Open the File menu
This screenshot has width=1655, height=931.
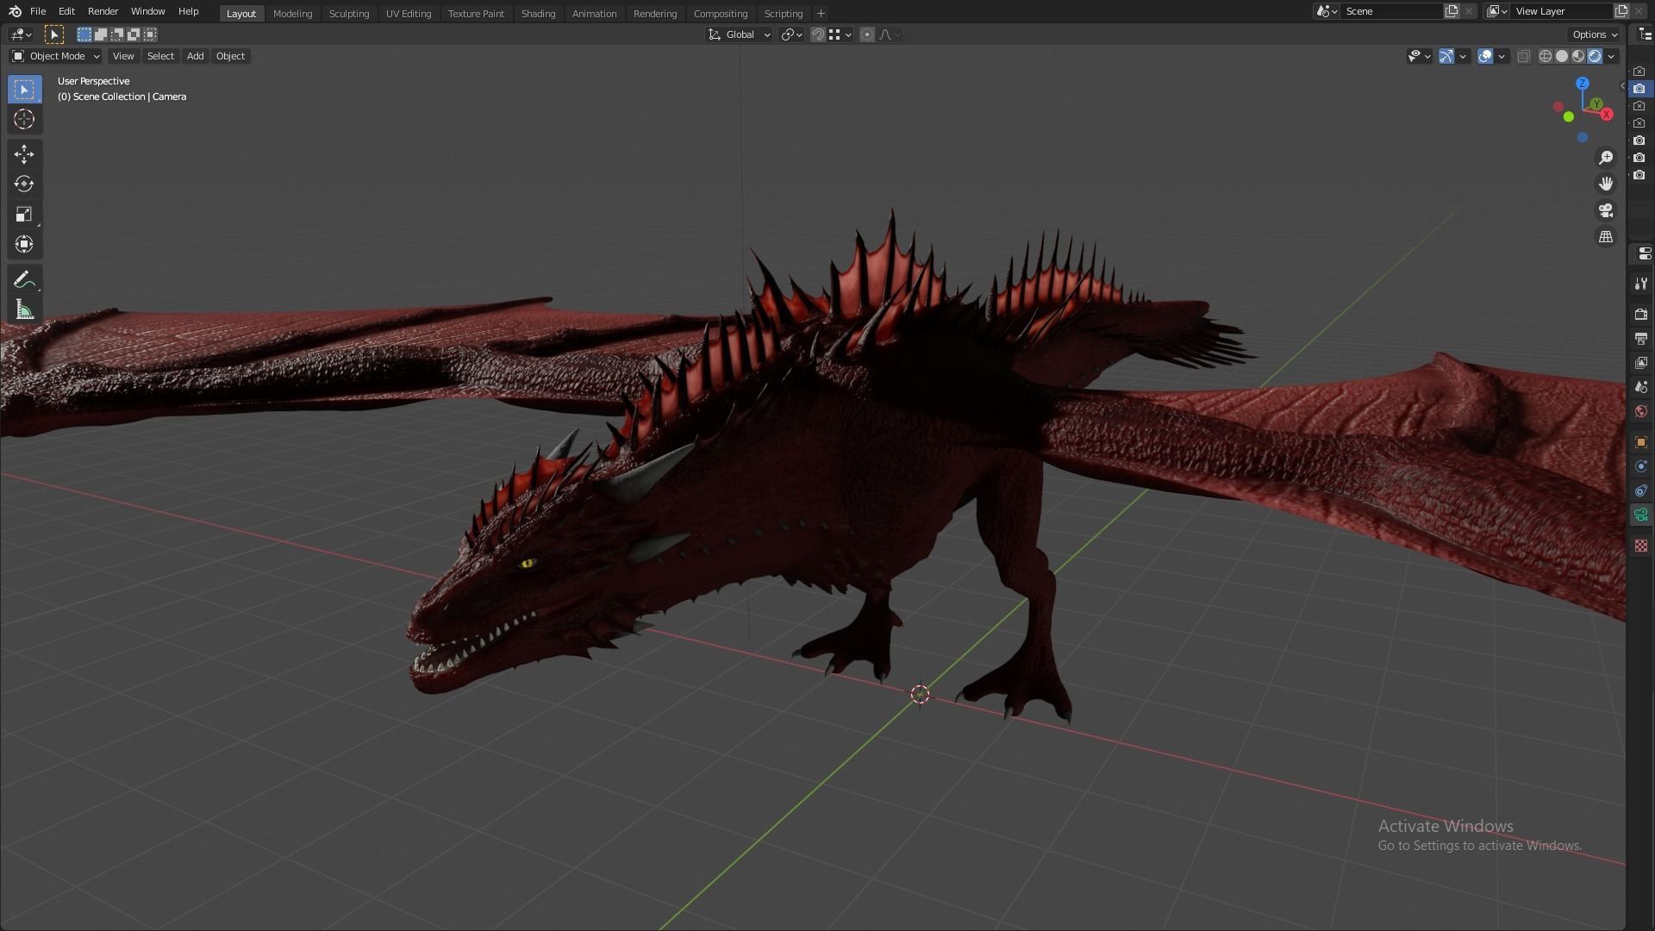(38, 11)
